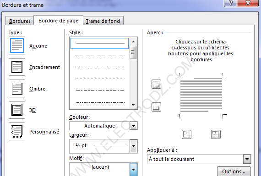Click the Encadrement label
261x176 pixels.
(44, 67)
